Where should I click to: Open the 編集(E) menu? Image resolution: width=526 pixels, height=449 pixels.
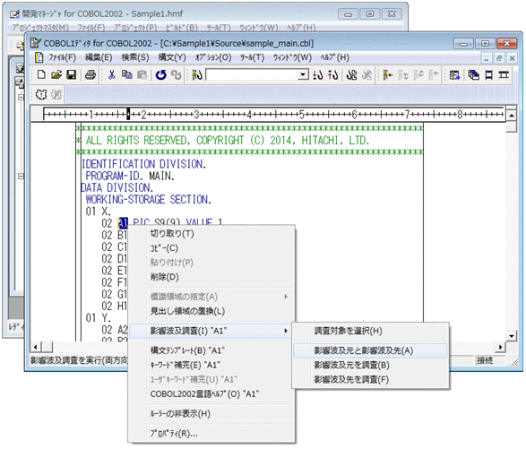pos(99,57)
